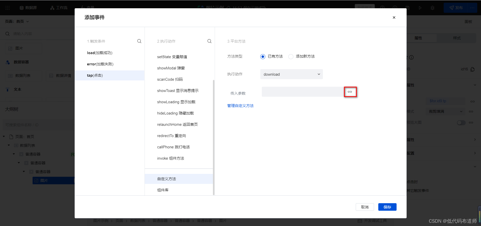Click the info icon in the properties panel
481x226 pixels.
click(x=411, y=57)
